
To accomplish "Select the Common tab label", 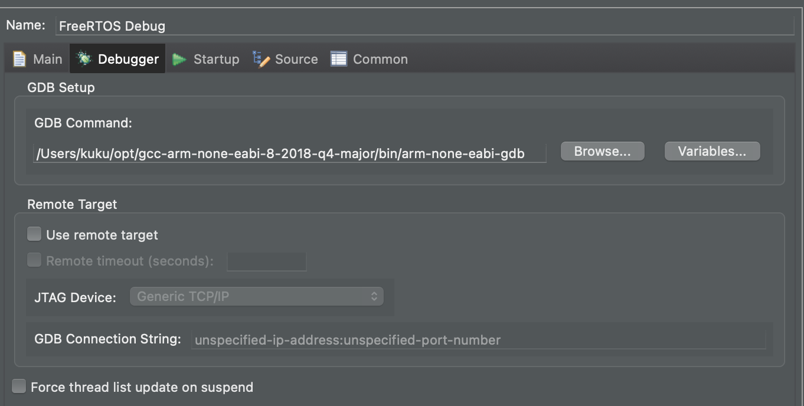I will (x=380, y=59).
